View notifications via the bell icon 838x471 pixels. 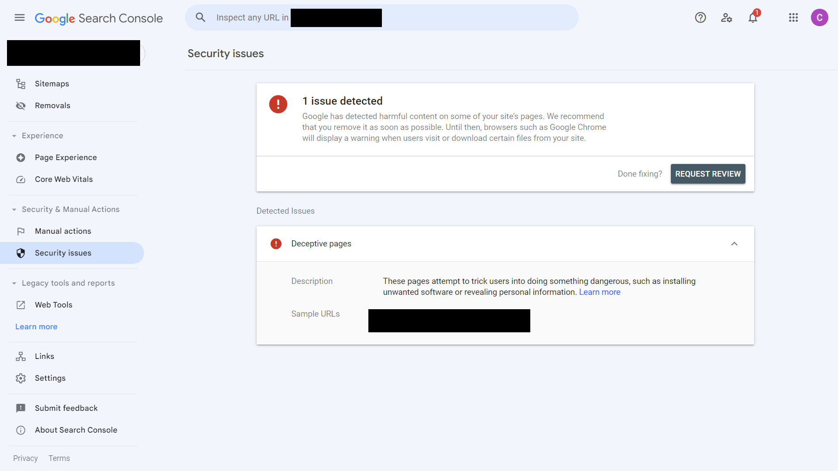(x=753, y=17)
